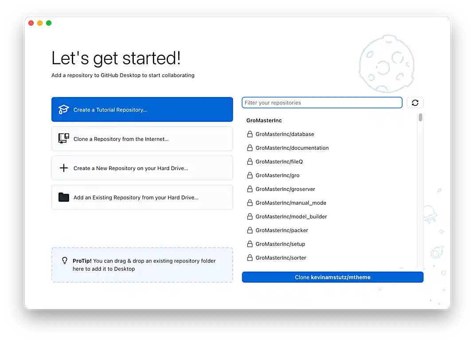Click the graduation cap tutorial icon
475x342 pixels.
64,109
